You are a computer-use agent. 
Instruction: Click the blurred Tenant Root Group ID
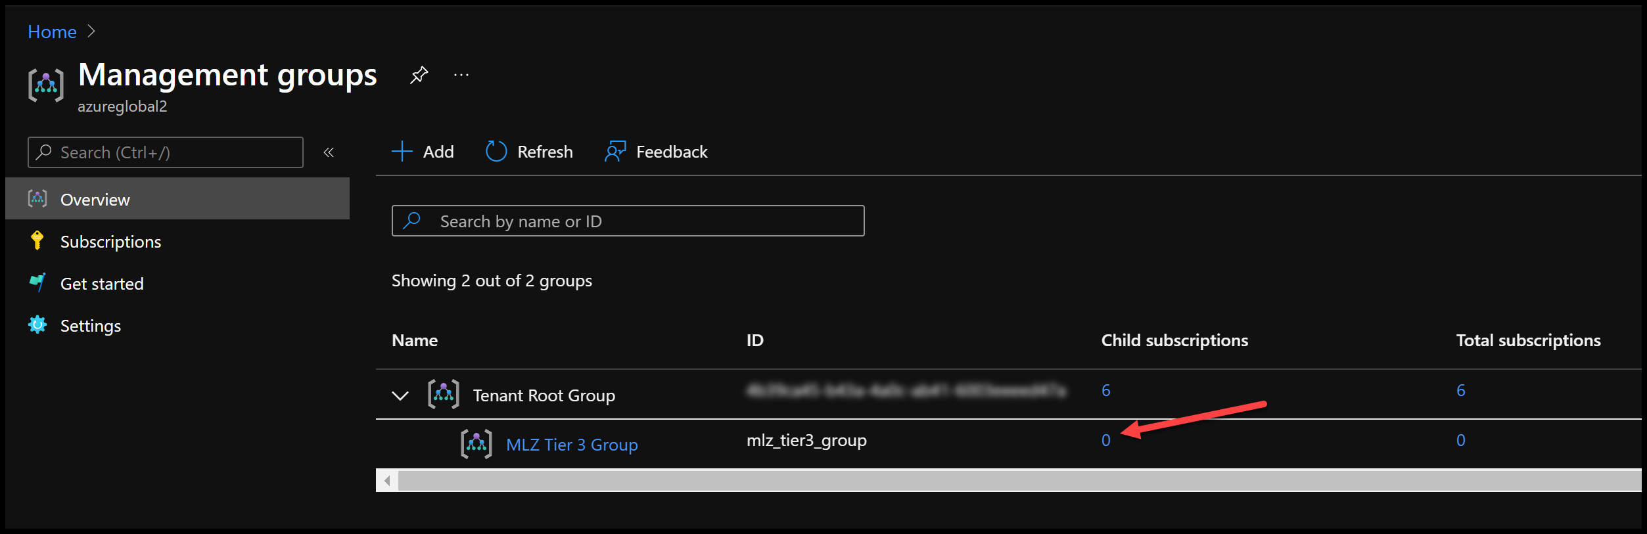coord(906,390)
